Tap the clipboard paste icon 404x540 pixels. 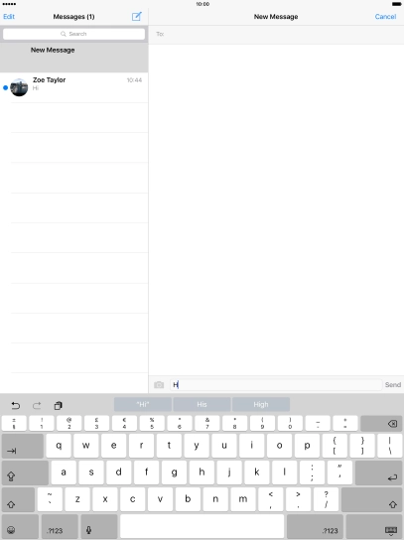click(59, 405)
